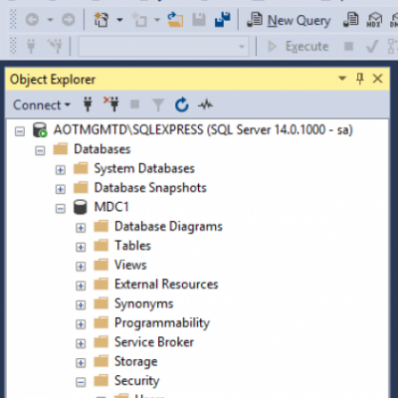398x398 pixels.
Task: Select the Security folder
Action: (137, 381)
